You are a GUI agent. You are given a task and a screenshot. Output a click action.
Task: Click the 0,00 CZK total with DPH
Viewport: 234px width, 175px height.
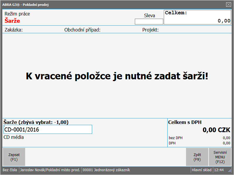point(216,130)
